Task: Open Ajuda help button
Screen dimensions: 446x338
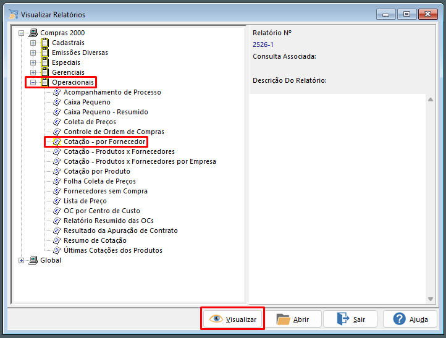Action: [x=410, y=319]
